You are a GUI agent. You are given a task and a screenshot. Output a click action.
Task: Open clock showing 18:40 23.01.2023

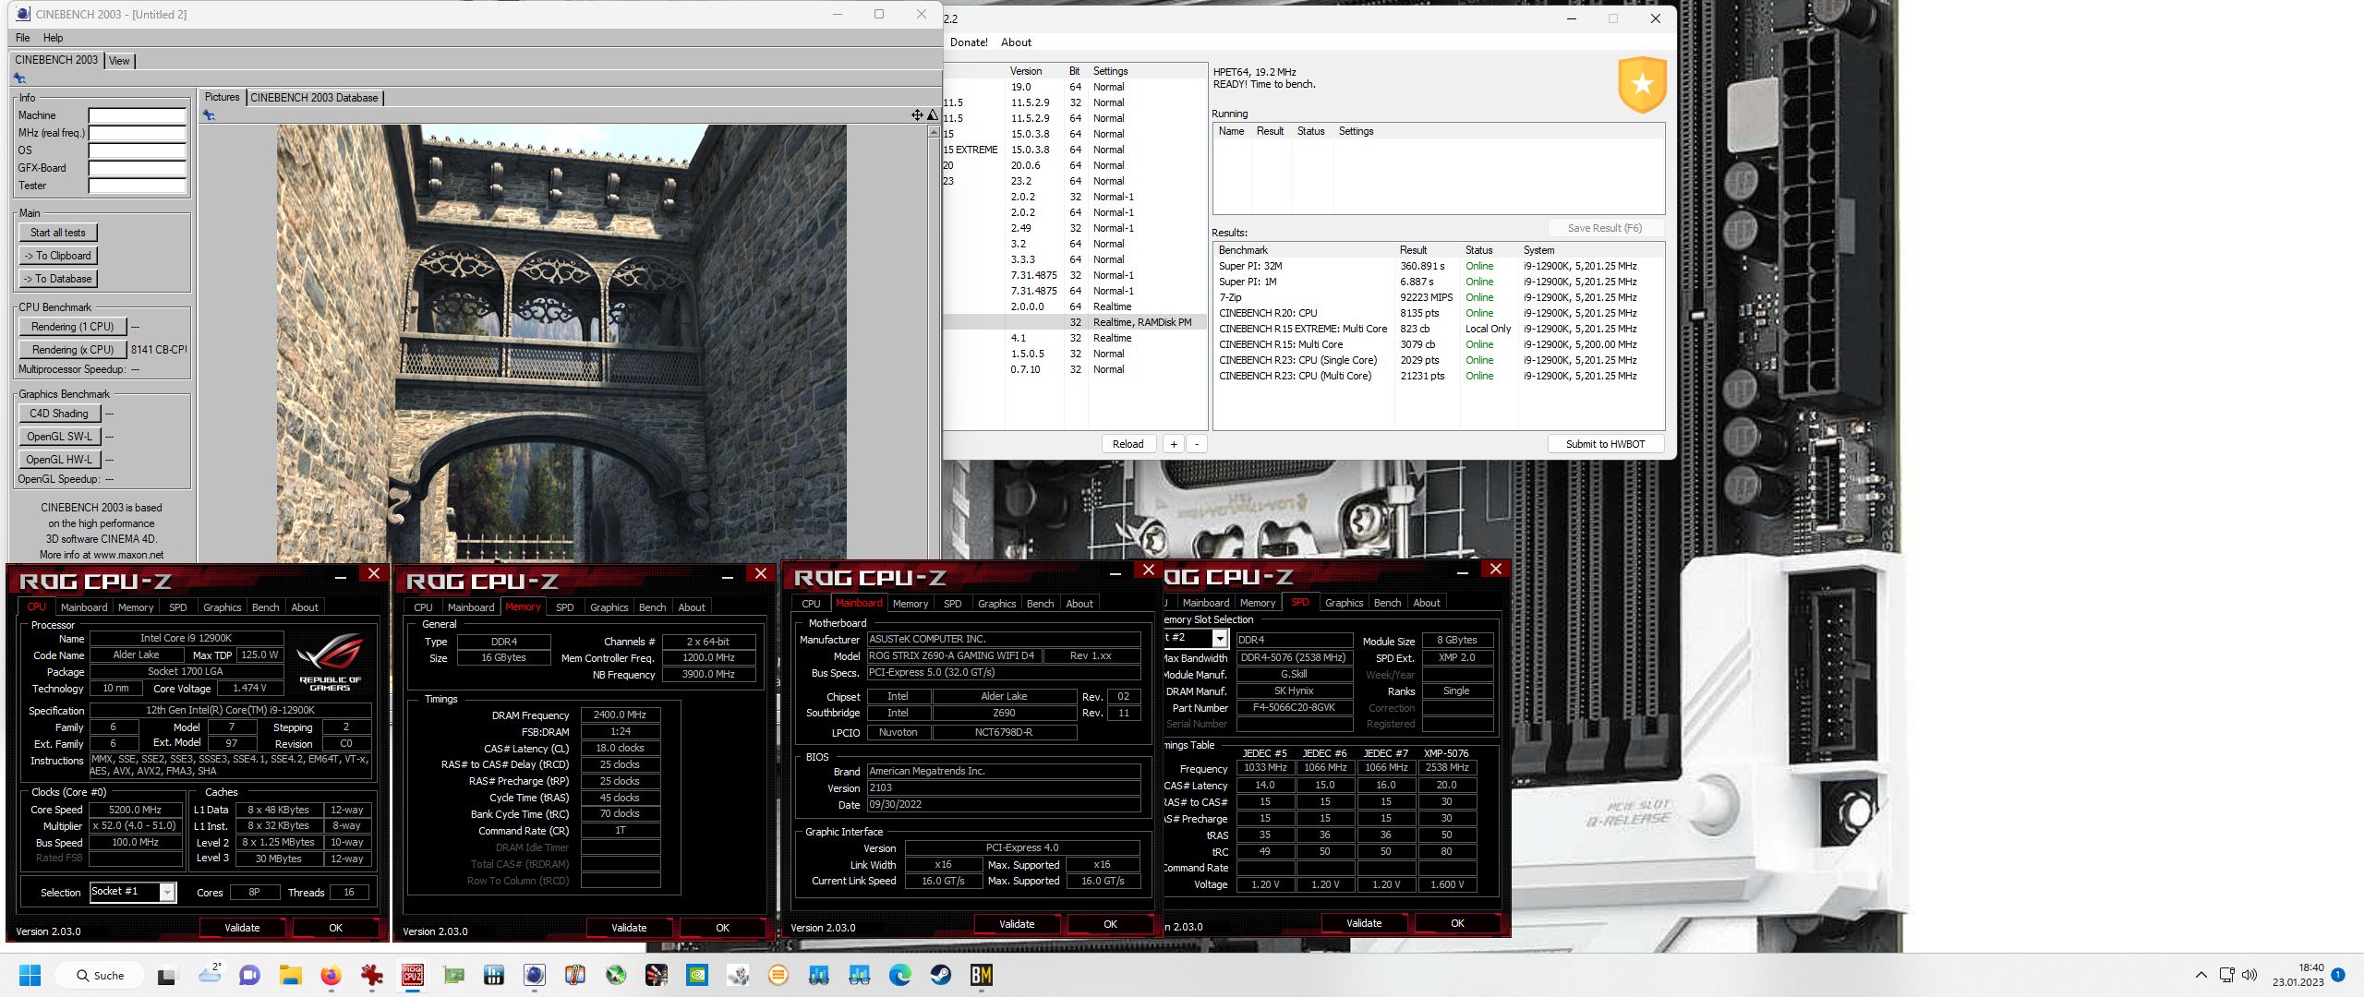[x=2298, y=975]
